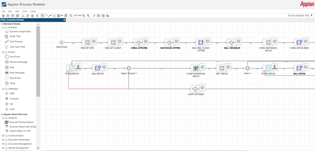
Task: Choose Receive Message palette node
Action: click(x=16, y=62)
